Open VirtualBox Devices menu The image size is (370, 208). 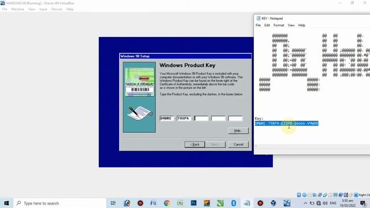[57, 9]
